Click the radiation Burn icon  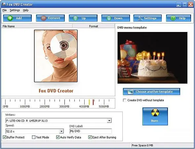(x=155, y=113)
